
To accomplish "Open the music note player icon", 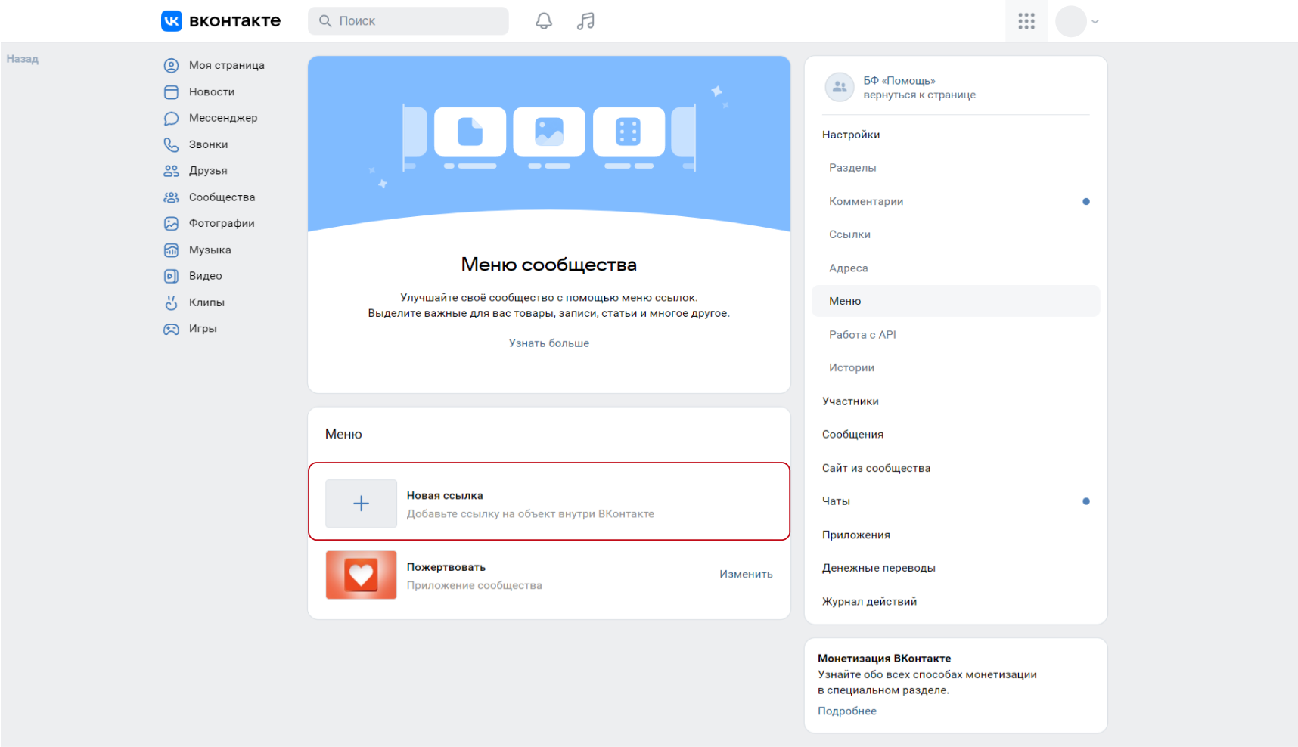I will (585, 21).
